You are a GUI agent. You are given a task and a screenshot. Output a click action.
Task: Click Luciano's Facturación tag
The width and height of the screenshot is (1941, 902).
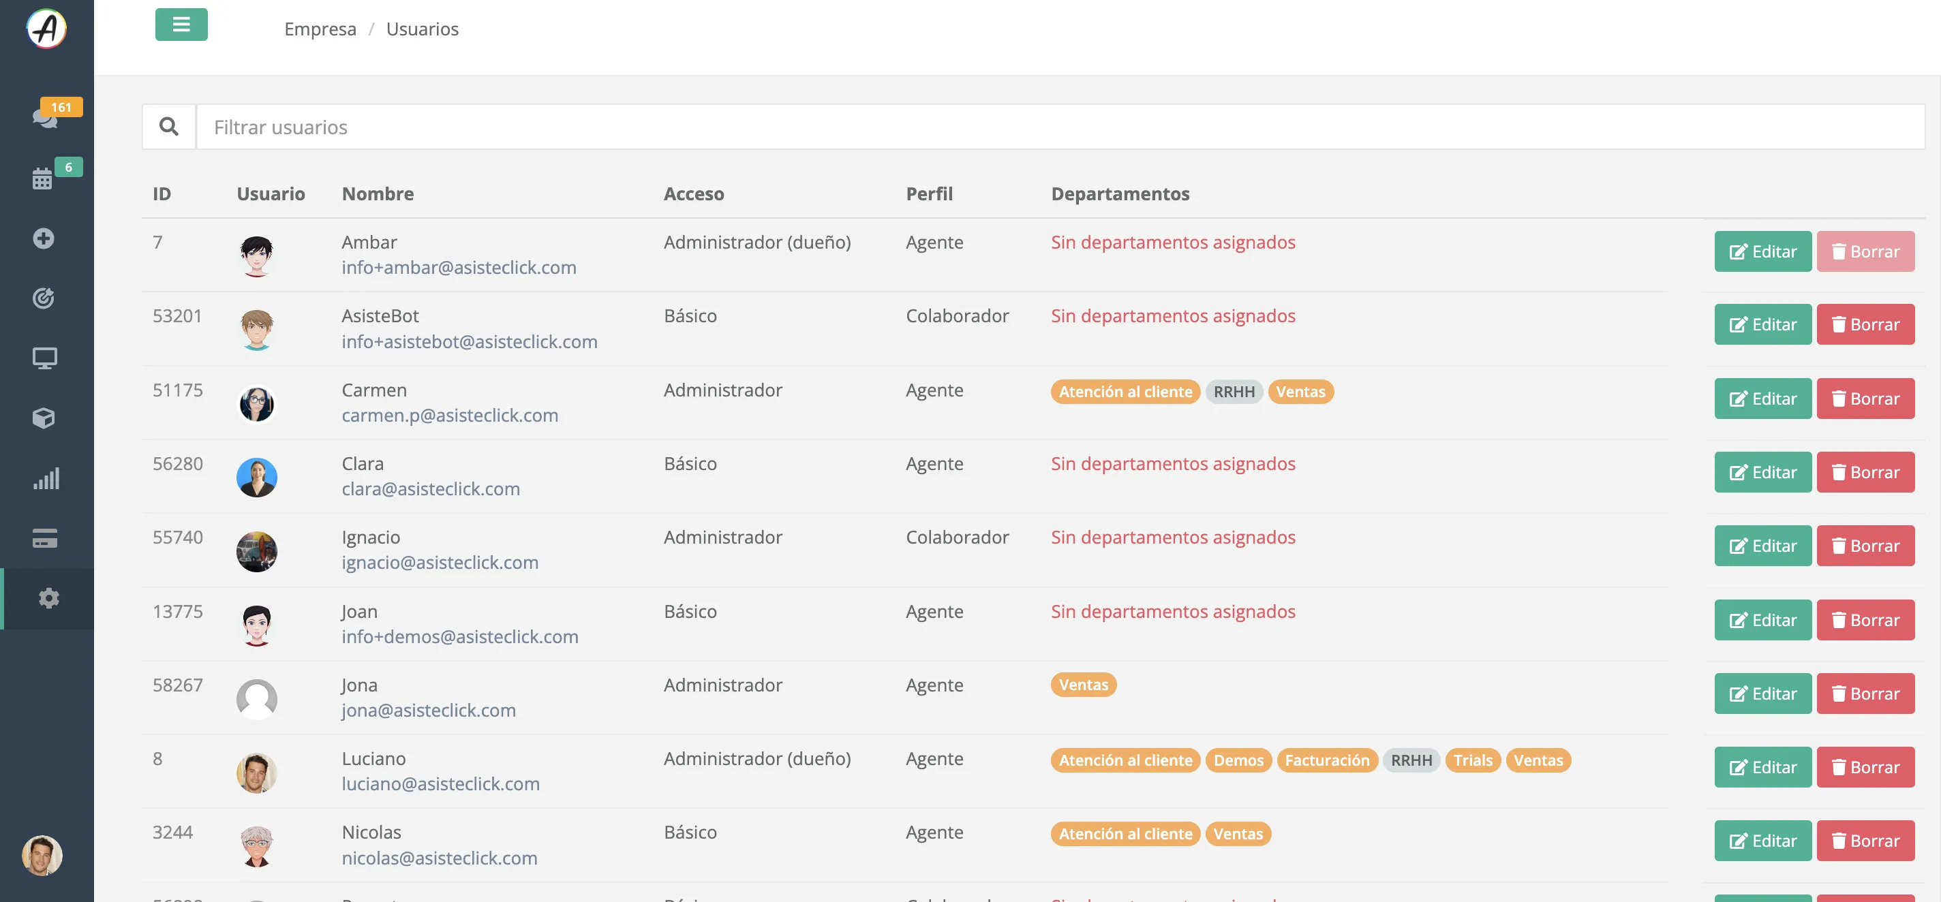pyautogui.click(x=1327, y=760)
